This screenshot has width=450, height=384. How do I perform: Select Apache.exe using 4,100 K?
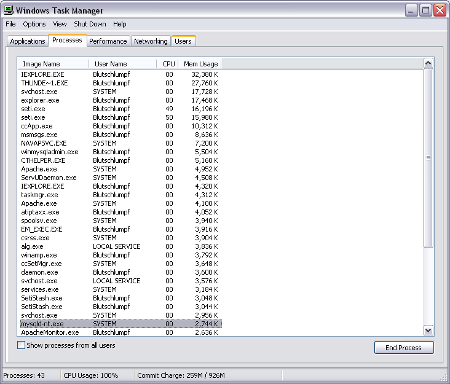(120, 203)
